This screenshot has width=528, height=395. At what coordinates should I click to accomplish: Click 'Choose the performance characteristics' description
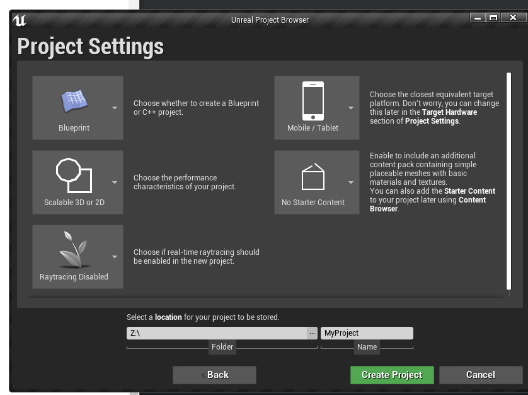[185, 182]
